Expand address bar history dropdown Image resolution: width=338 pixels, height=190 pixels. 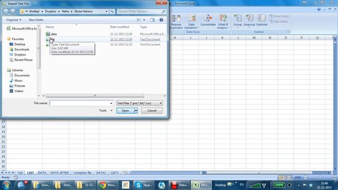point(107,12)
